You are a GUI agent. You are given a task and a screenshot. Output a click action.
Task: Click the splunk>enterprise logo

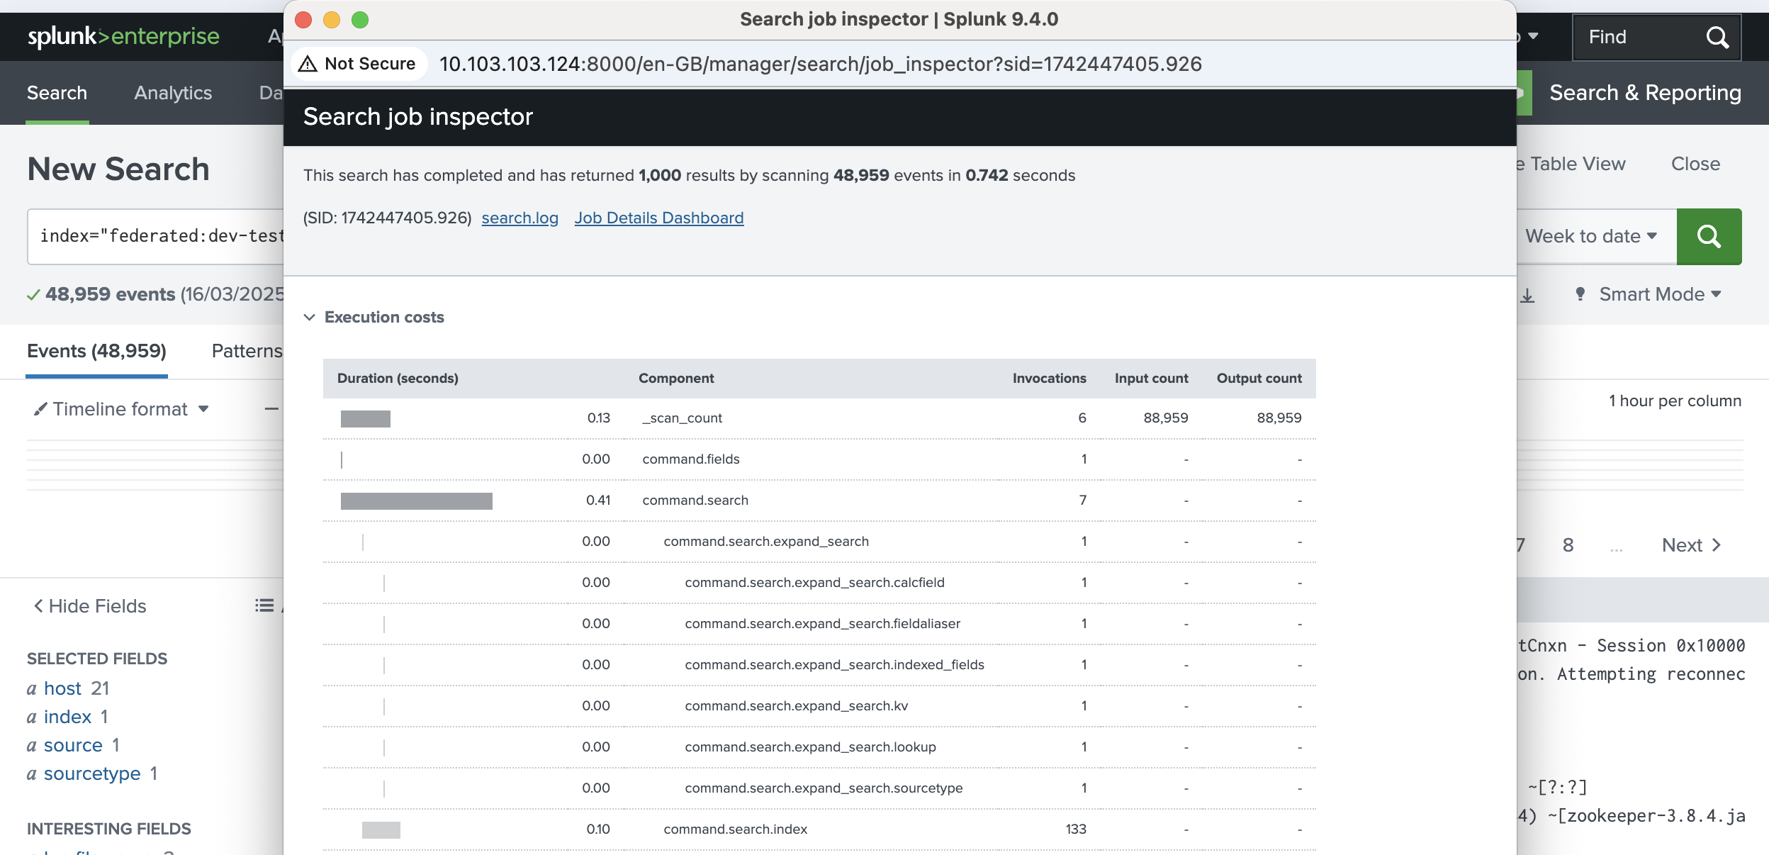[x=123, y=36]
